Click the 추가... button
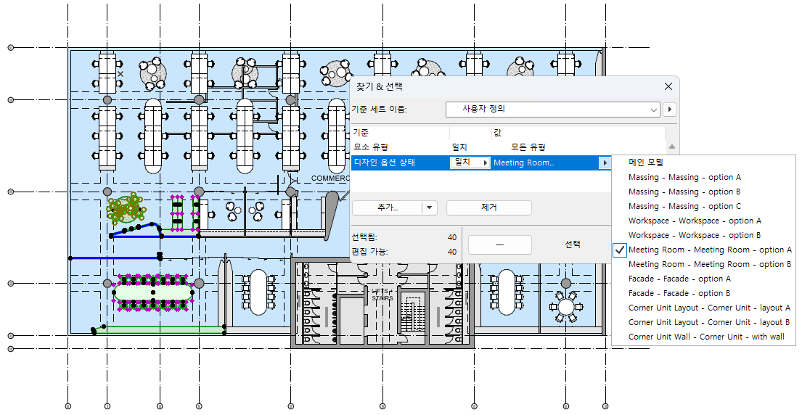Image resolution: width=802 pixels, height=415 pixels. (x=387, y=207)
